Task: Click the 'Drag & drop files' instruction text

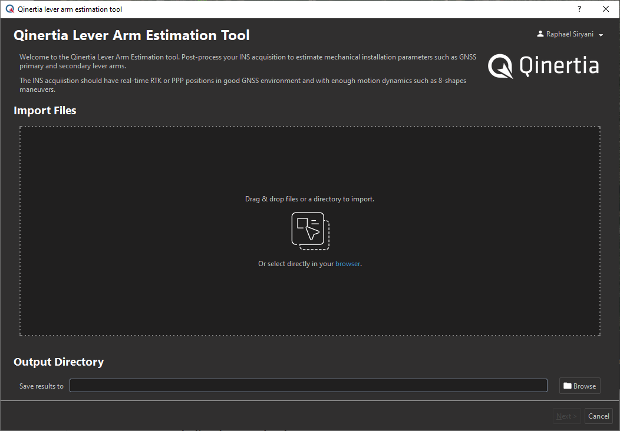Action: click(x=309, y=199)
